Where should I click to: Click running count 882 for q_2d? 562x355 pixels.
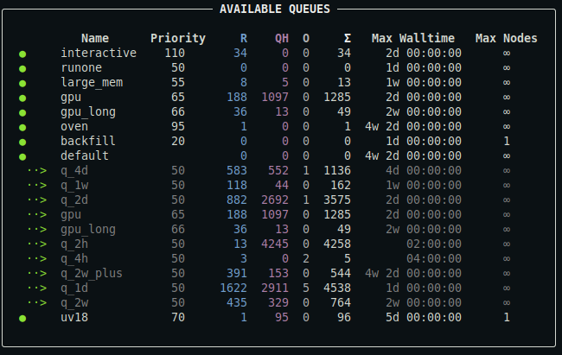click(x=237, y=200)
